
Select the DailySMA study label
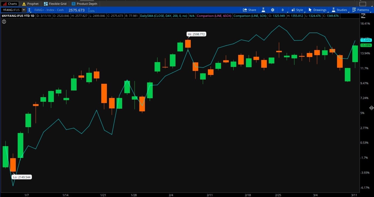click(163, 16)
